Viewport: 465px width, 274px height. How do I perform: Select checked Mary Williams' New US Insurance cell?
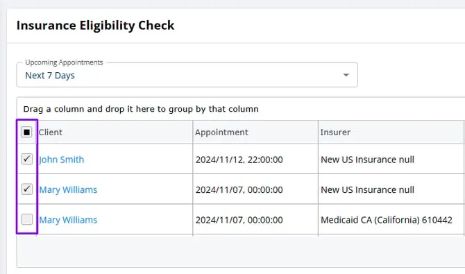coord(391,189)
